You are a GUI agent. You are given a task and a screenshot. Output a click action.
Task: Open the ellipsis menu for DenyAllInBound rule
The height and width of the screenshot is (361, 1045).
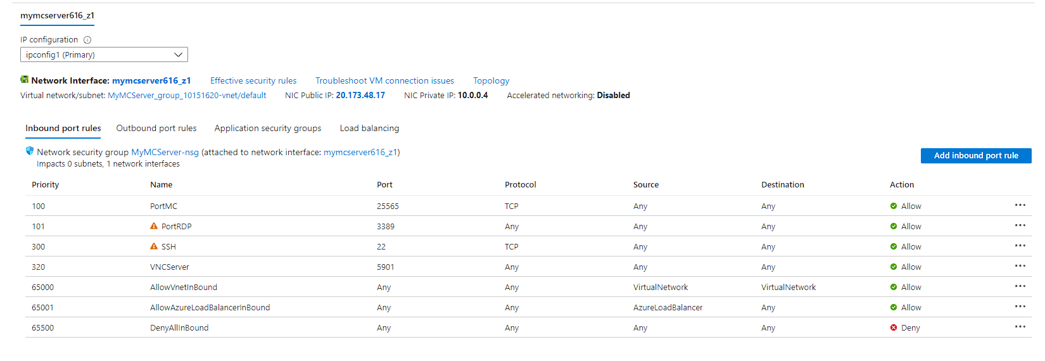coord(1020,327)
